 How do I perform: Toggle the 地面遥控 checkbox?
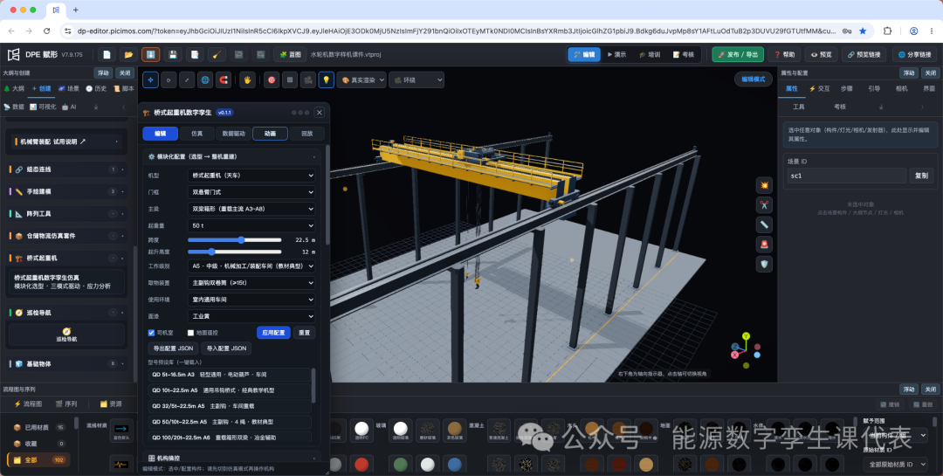click(190, 333)
